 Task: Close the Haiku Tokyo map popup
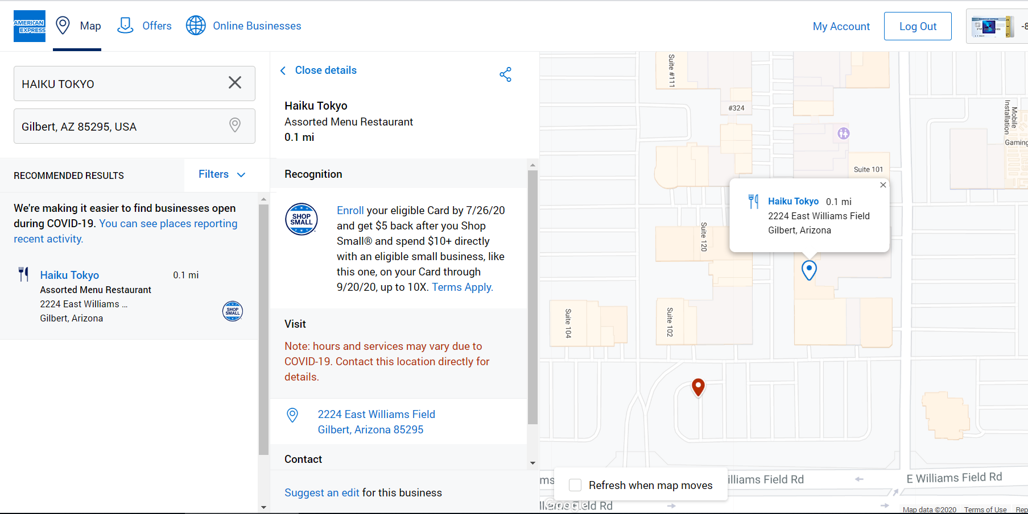(x=883, y=185)
